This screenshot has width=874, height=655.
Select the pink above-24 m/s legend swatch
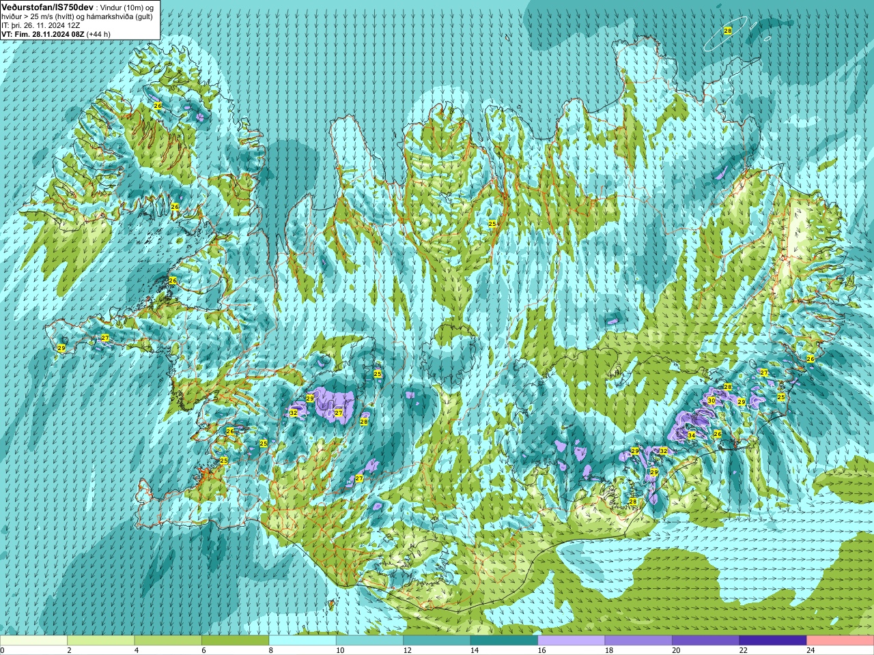[841, 641]
